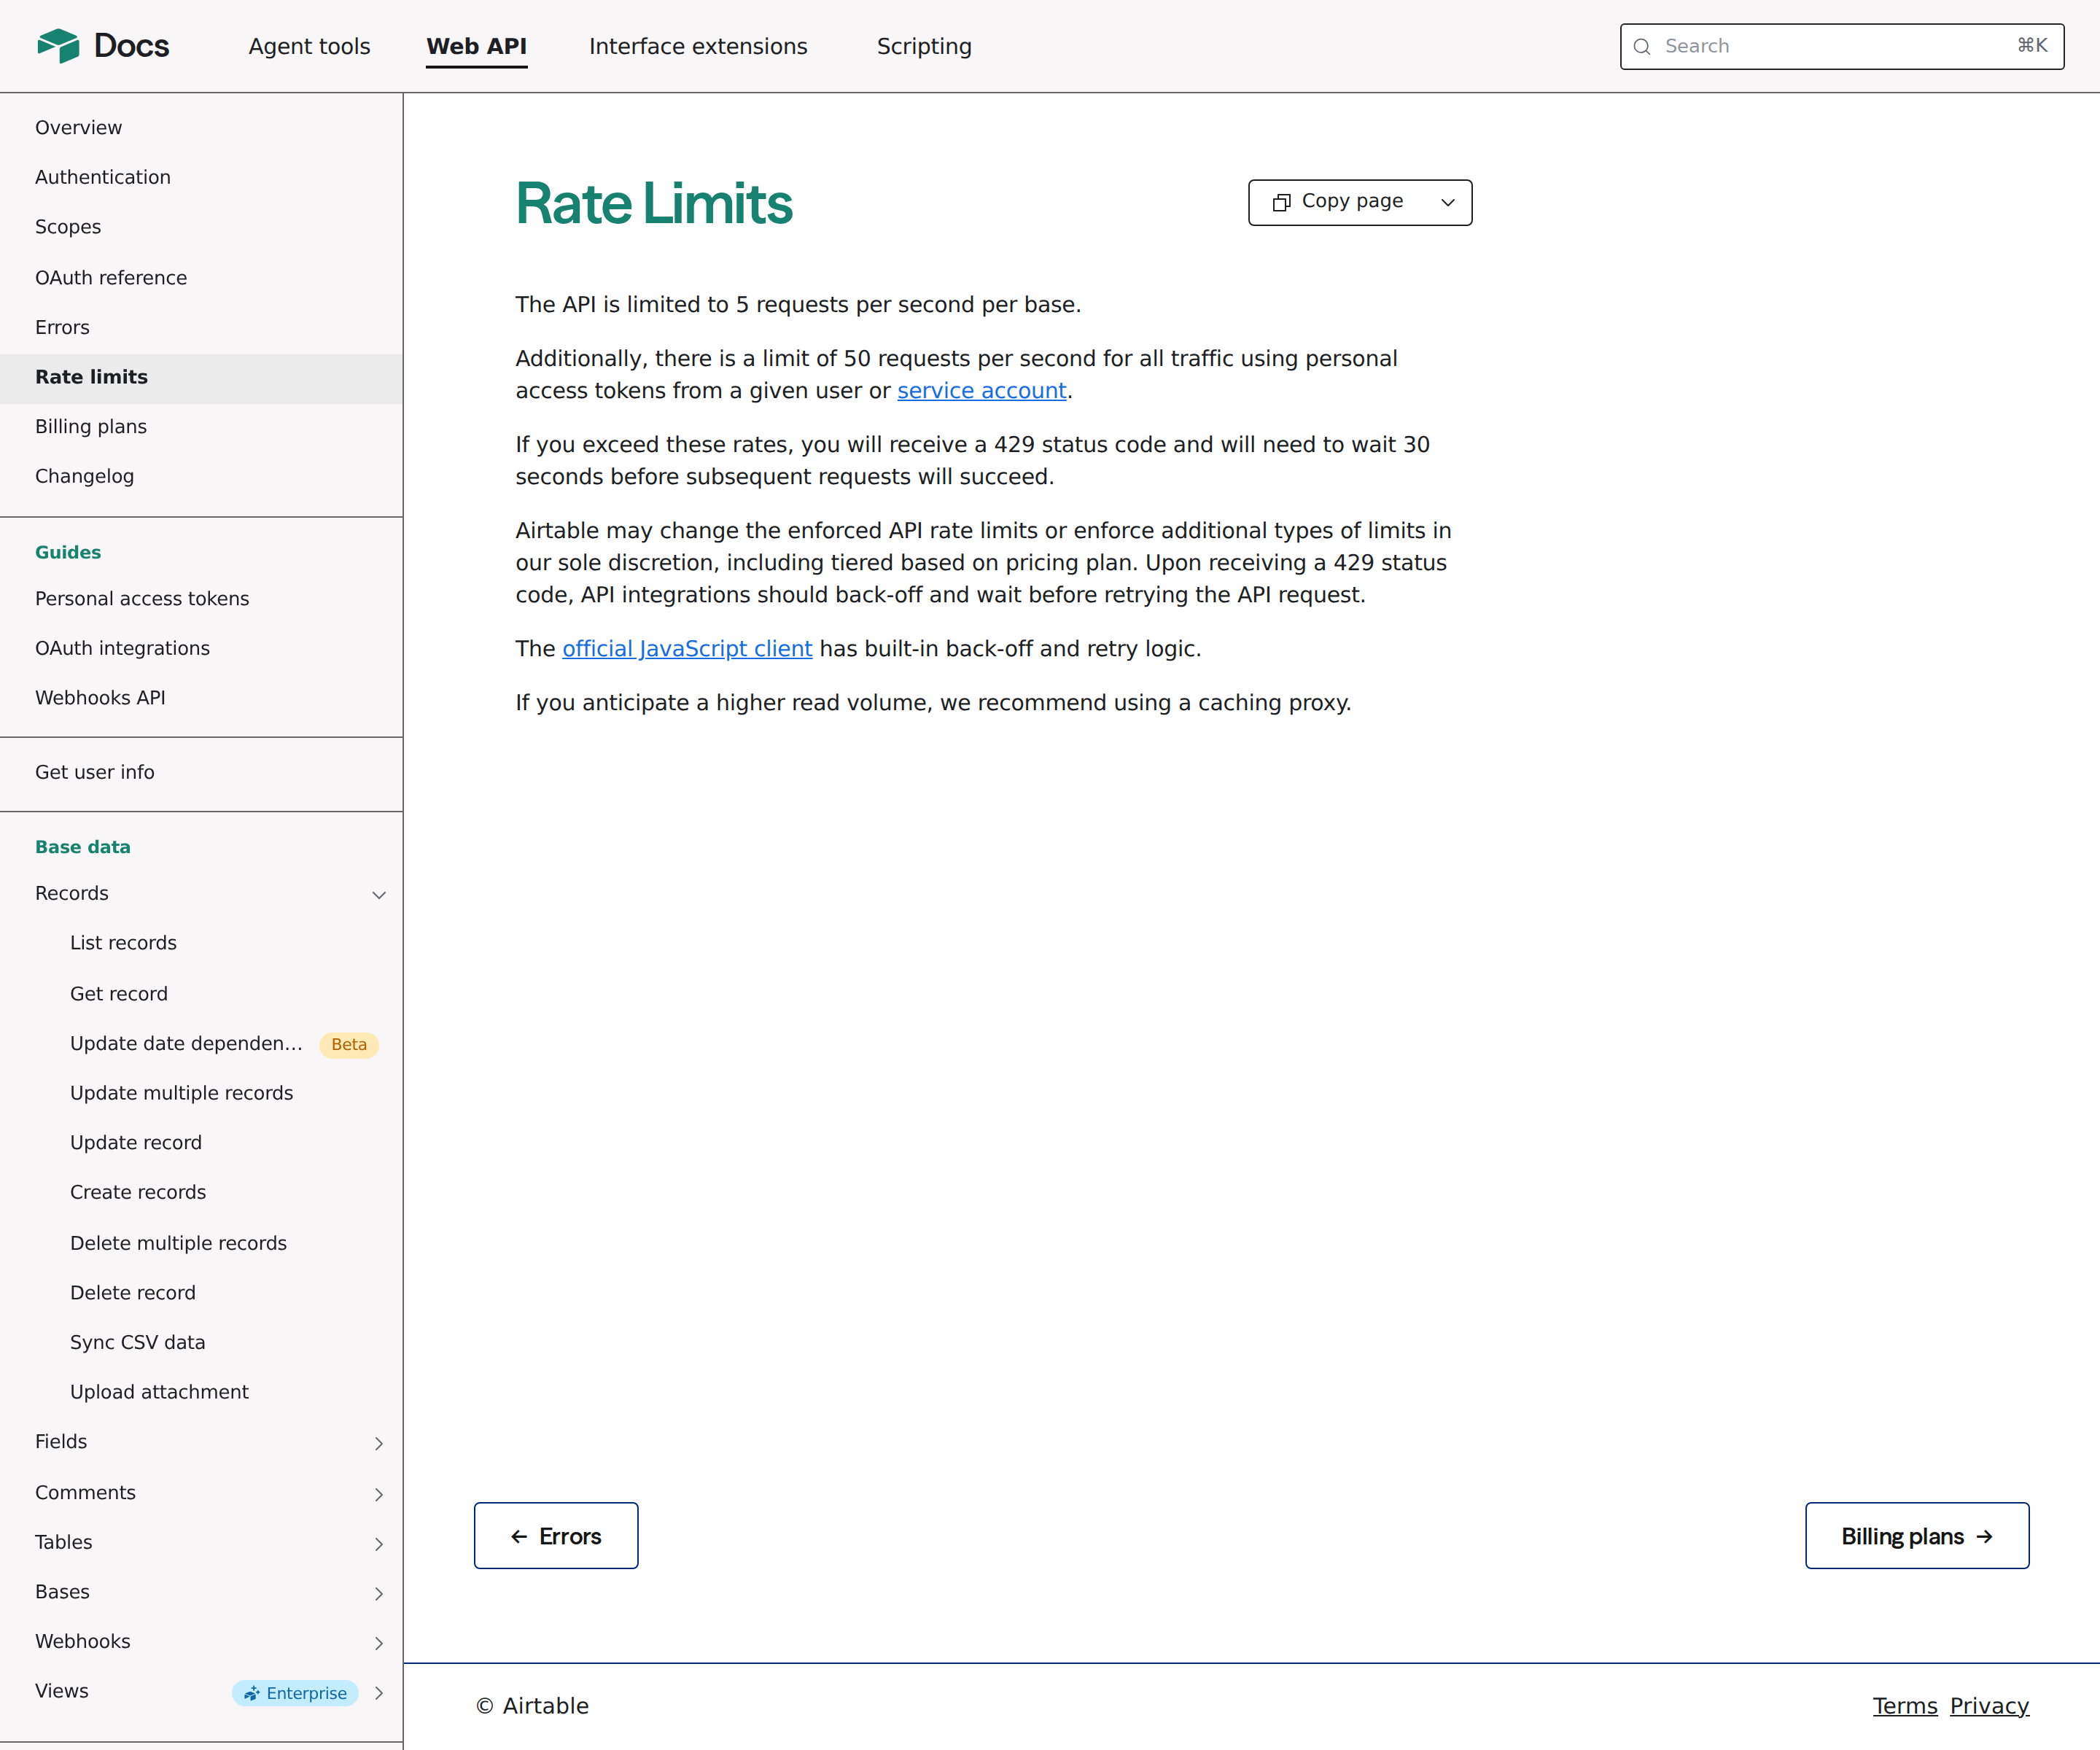Screen dimensions: 2100x1750
Task: Open the Interface extensions tab
Action: pos(698,46)
